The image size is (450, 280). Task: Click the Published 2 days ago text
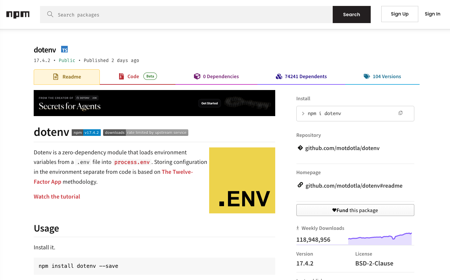click(x=111, y=60)
